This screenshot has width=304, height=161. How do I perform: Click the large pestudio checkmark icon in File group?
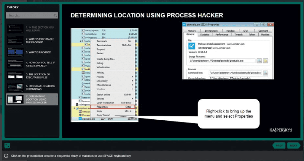pos(192,46)
